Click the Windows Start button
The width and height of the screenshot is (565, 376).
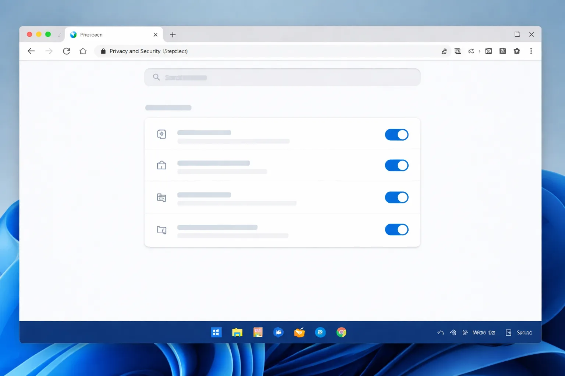tap(216, 332)
